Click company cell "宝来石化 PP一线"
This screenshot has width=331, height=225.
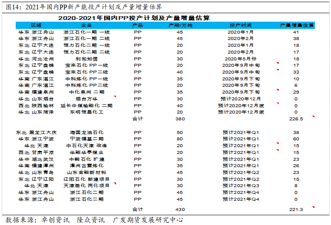[x=87, y=65]
